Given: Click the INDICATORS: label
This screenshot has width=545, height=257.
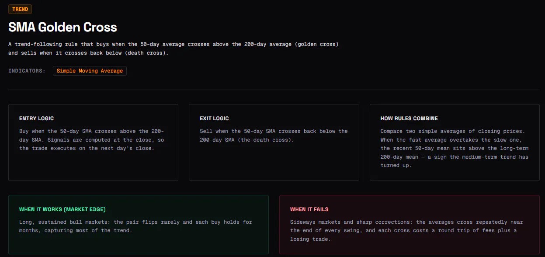Looking at the screenshot, I should [27, 71].
